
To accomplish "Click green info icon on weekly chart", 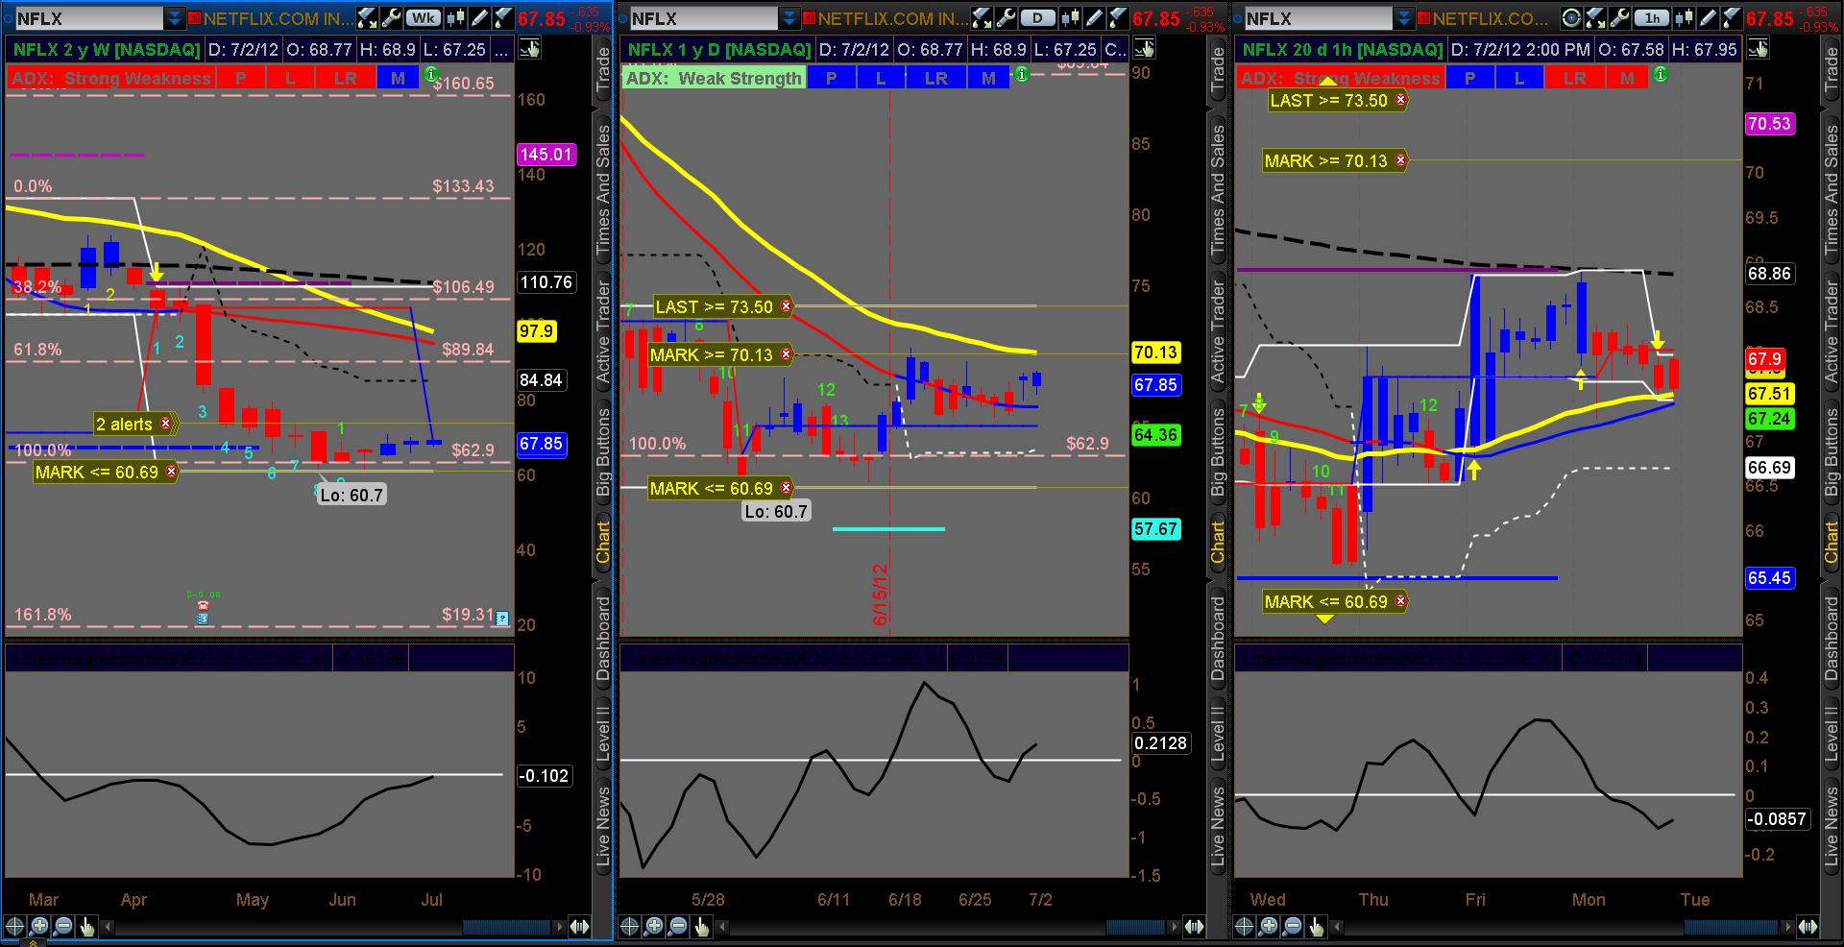I will point(431,74).
